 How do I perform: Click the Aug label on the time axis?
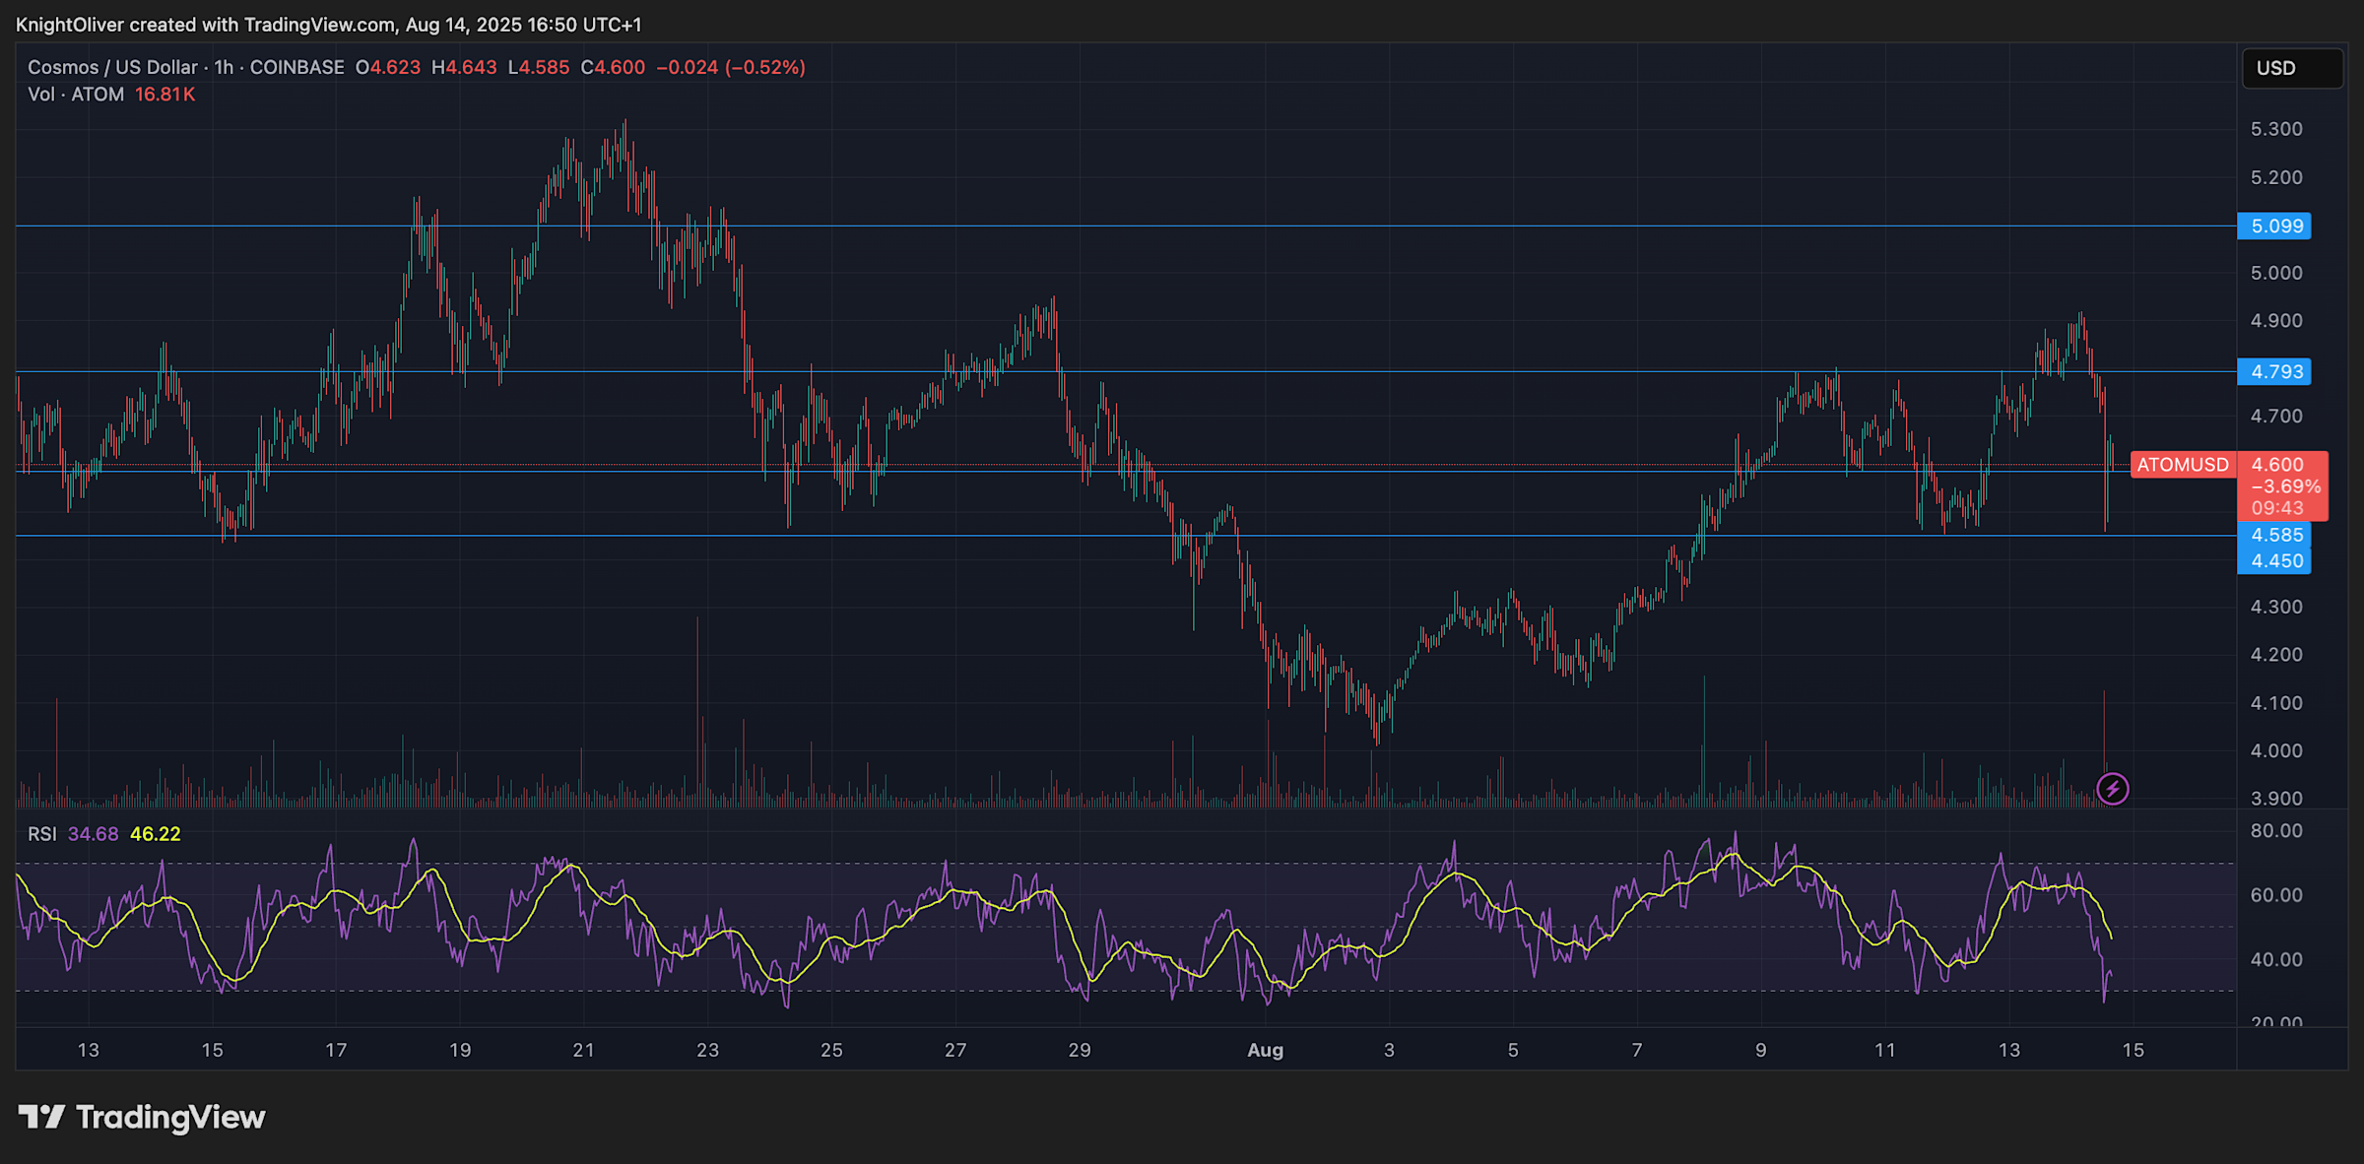tap(1265, 1050)
